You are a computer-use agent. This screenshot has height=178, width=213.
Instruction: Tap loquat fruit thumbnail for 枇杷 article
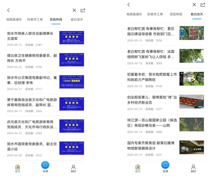pos(191,79)
